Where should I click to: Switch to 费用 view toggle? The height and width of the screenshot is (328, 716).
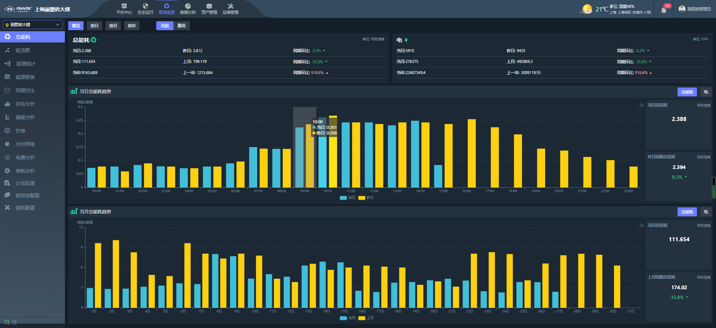(x=181, y=26)
